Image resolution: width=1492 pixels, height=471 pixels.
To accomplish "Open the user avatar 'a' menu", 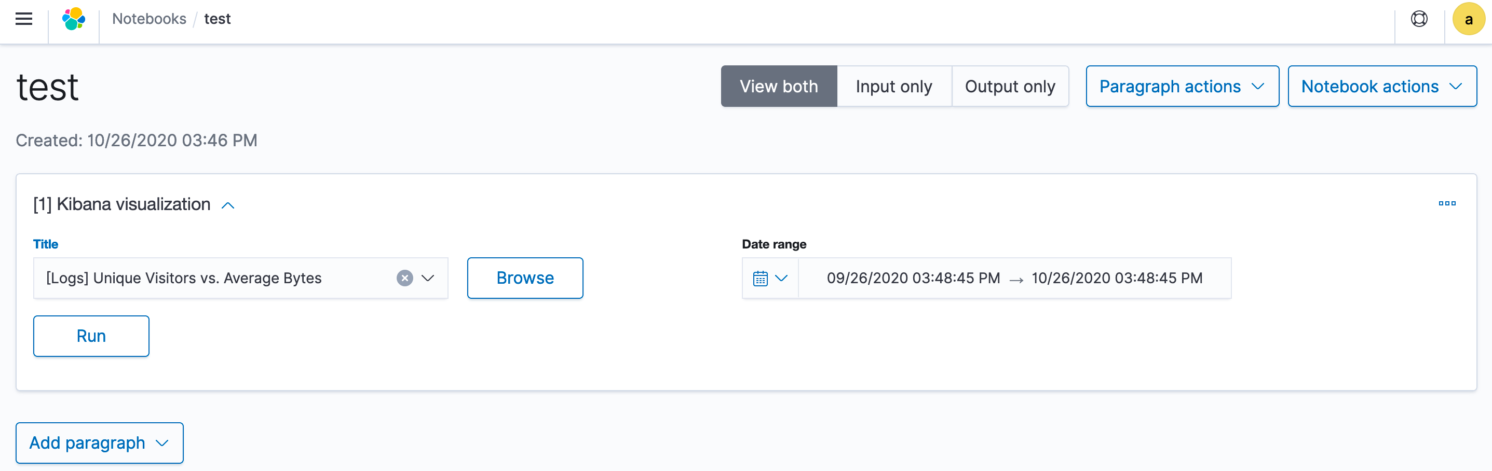I will click(1468, 19).
